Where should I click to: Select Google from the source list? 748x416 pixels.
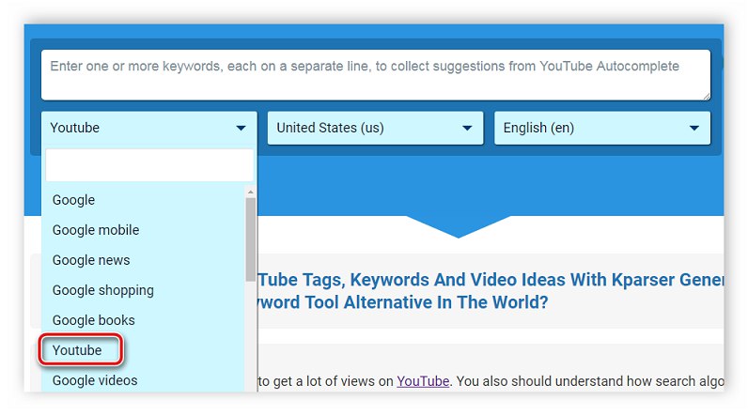74,200
